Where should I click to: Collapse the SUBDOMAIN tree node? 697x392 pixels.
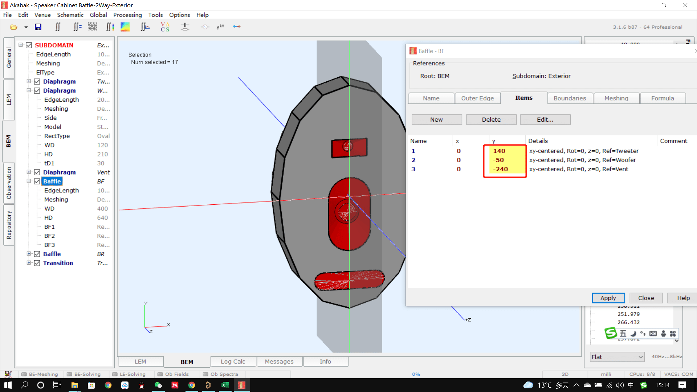point(21,45)
